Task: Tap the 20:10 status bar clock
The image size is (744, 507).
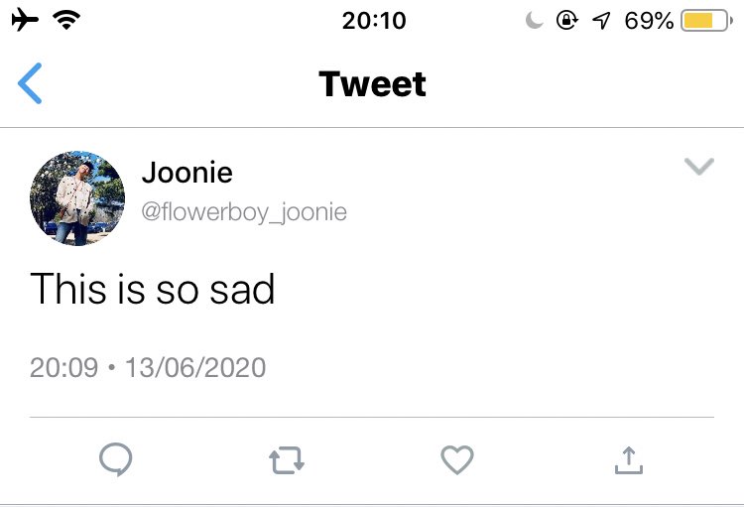Action: coord(374,21)
